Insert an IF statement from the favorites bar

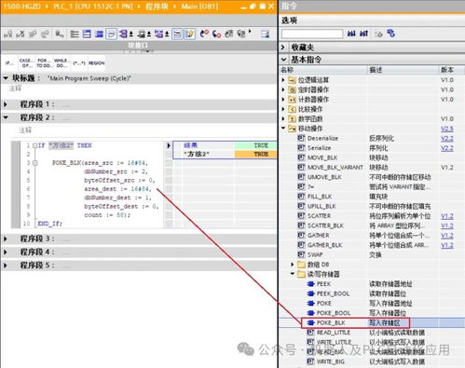(9, 63)
